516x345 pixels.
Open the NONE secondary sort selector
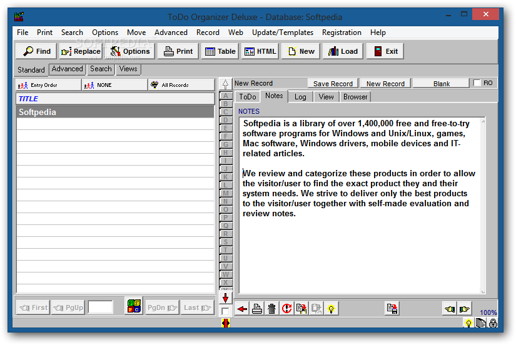point(114,85)
